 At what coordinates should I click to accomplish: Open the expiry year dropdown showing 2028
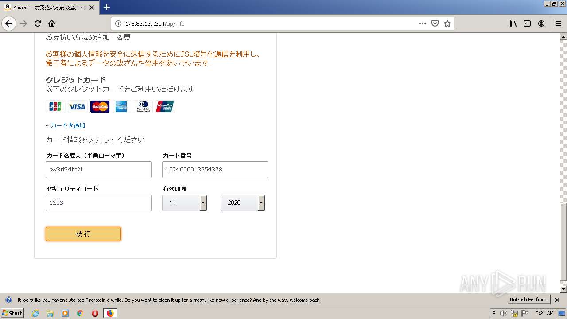pyautogui.click(x=243, y=203)
